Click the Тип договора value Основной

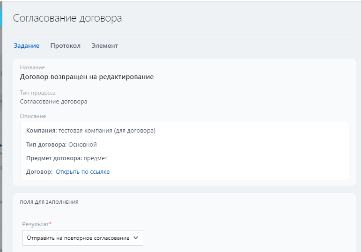(x=83, y=145)
